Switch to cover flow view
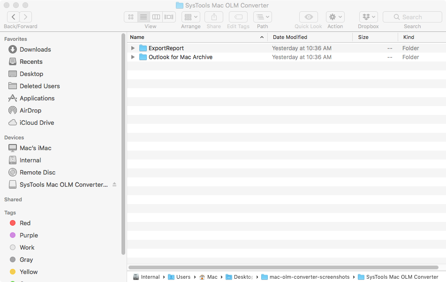The image size is (446, 282). click(x=169, y=17)
